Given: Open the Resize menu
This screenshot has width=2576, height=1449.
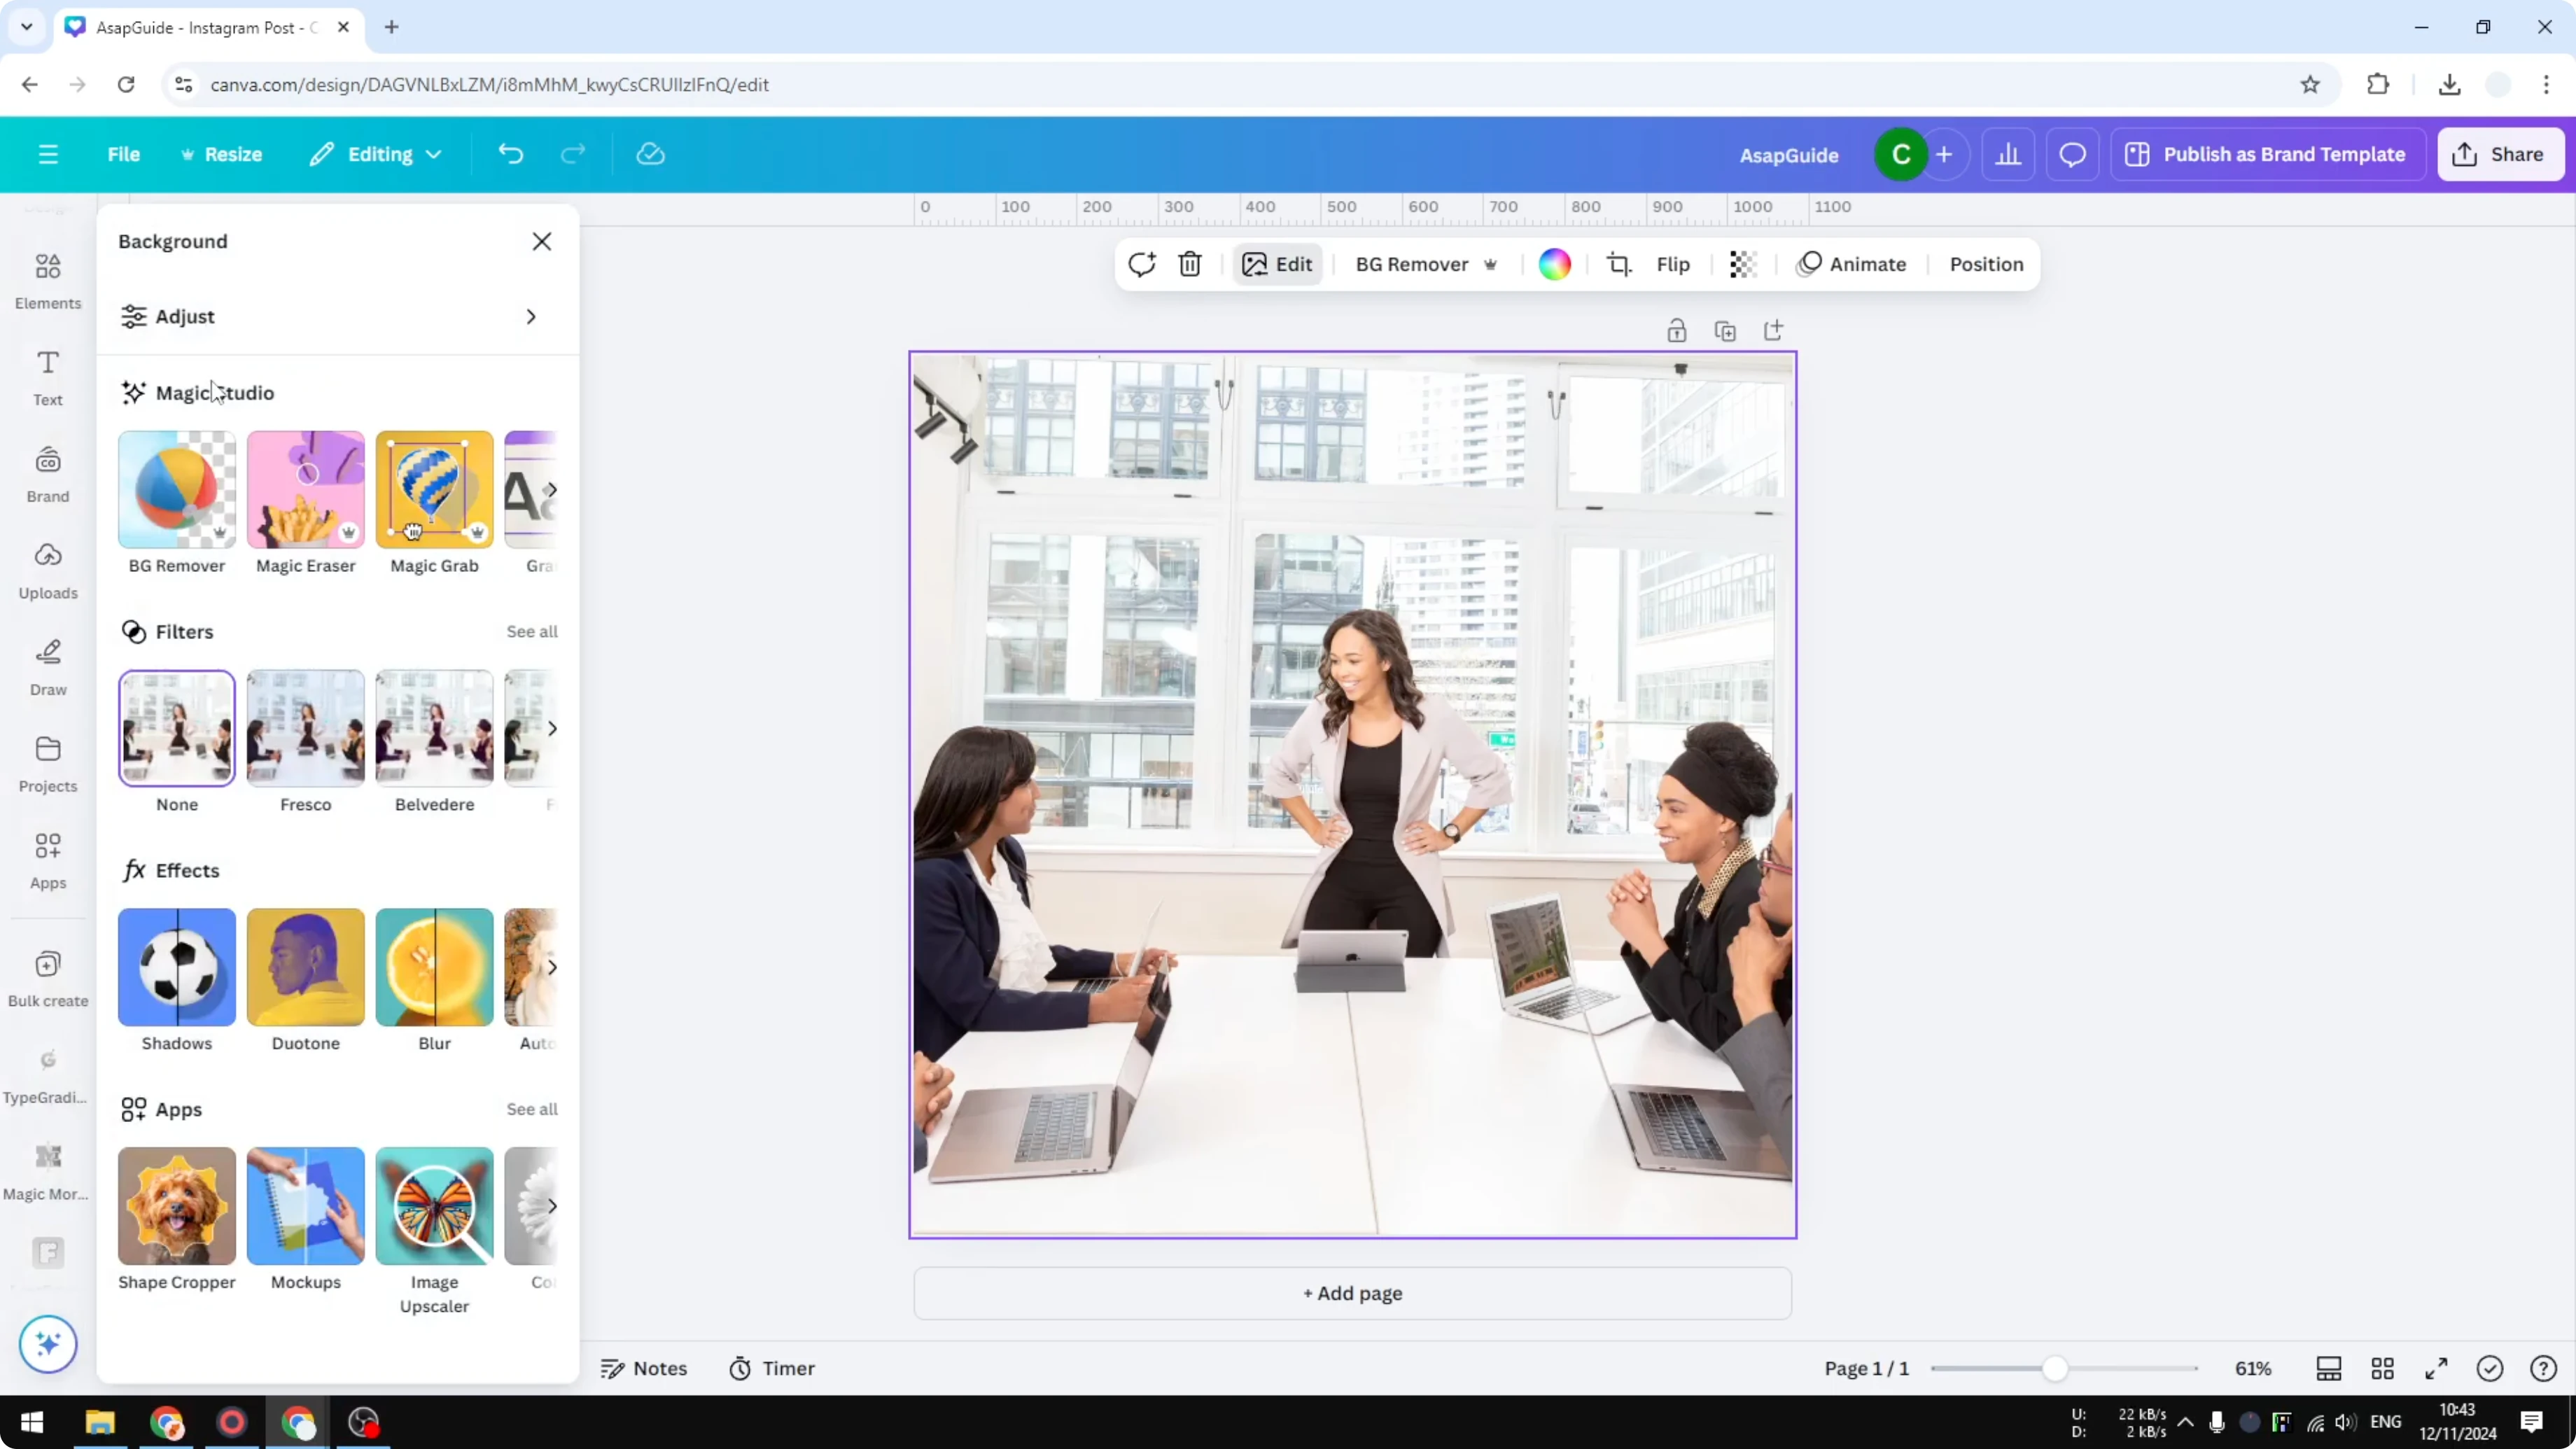Looking at the screenshot, I should pyautogui.click(x=222, y=153).
